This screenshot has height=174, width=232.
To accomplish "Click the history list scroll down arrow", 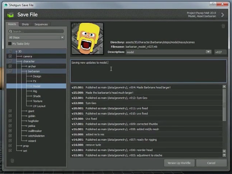I will tap(224, 155).
